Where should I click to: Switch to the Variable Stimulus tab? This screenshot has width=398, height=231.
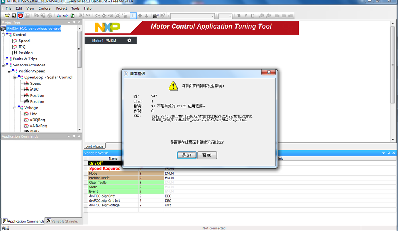tap(63, 221)
